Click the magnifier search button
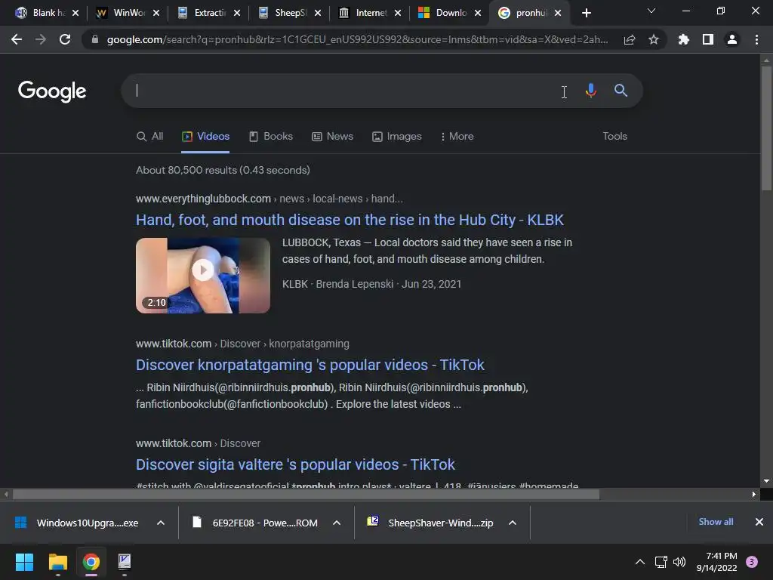This screenshot has width=773, height=580. (621, 91)
